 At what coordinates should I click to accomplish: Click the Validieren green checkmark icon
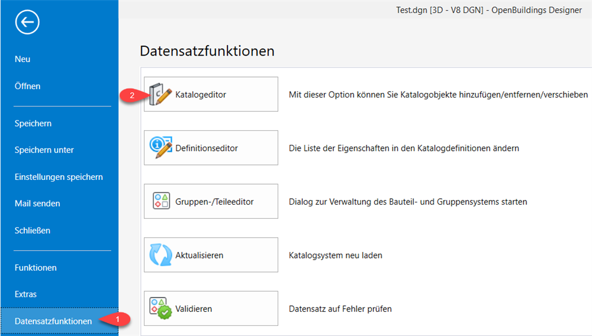point(160,308)
